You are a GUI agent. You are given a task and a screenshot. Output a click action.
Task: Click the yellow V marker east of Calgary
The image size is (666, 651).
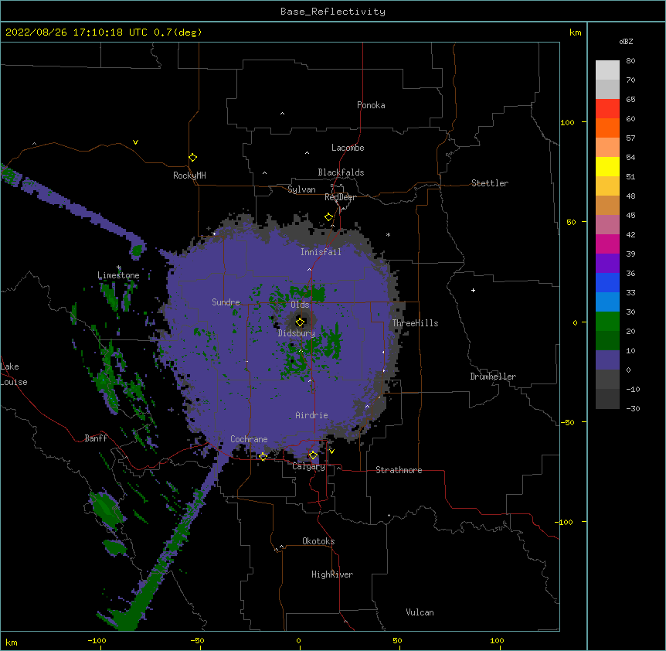pyautogui.click(x=331, y=452)
